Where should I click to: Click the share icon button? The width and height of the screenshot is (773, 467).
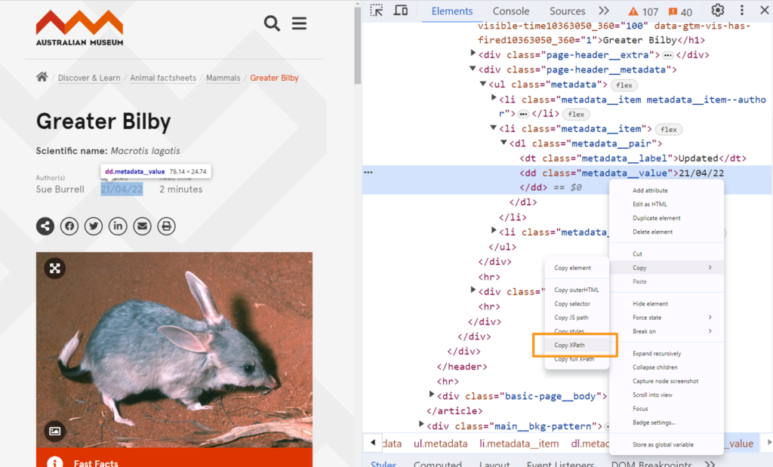pyautogui.click(x=45, y=226)
